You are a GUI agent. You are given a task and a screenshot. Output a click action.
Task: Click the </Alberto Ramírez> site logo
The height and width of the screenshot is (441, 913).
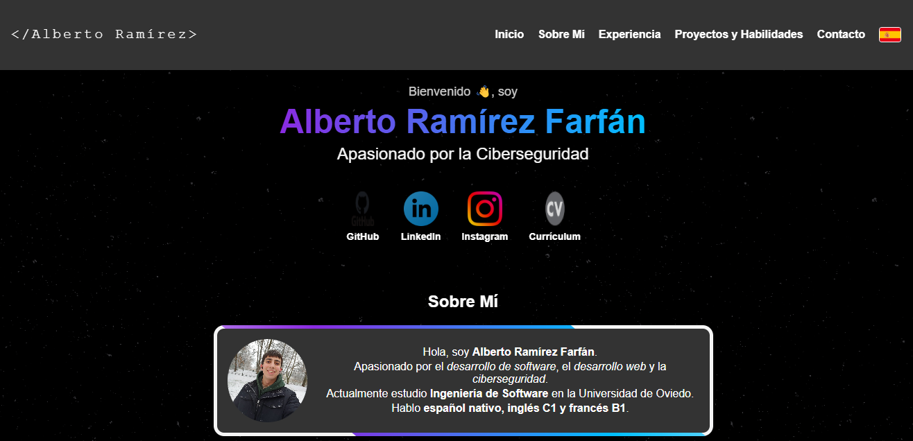click(x=104, y=33)
